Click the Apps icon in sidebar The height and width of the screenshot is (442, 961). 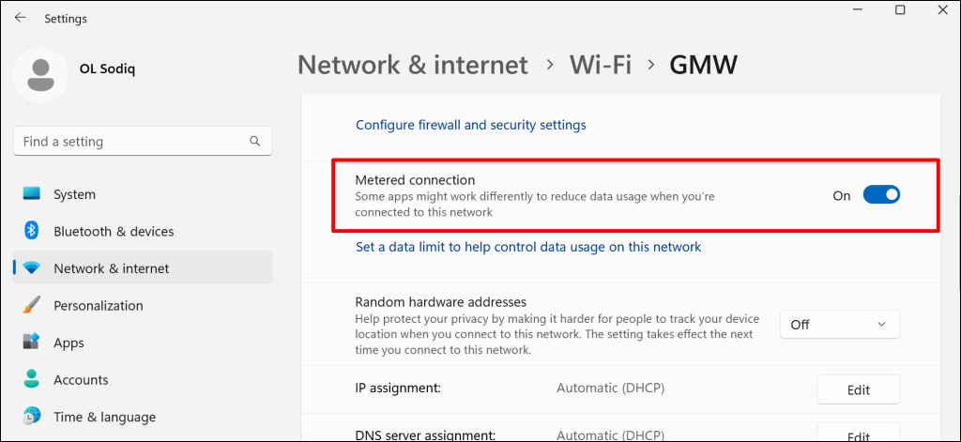pos(32,343)
